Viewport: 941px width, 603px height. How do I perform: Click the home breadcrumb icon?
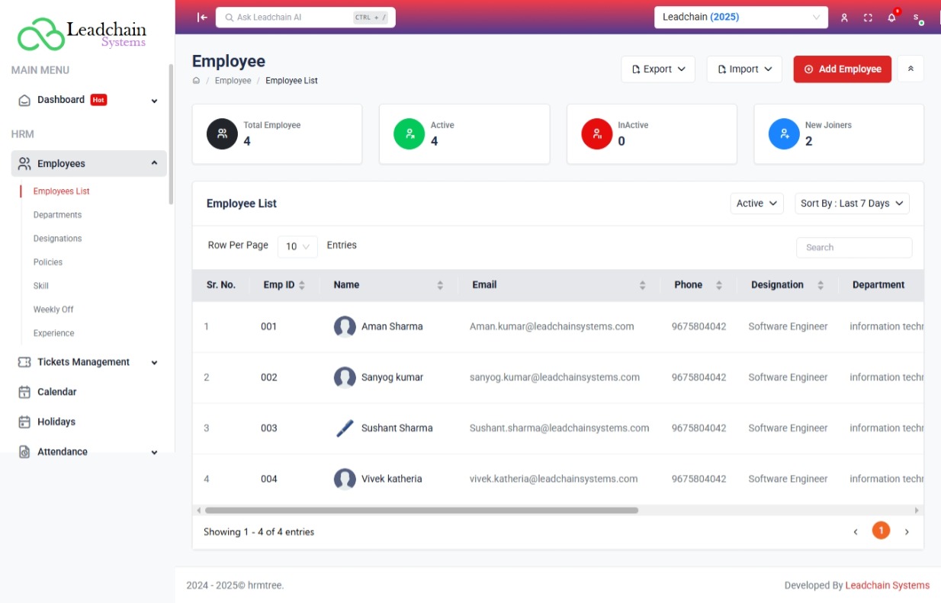click(x=196, y=81)
